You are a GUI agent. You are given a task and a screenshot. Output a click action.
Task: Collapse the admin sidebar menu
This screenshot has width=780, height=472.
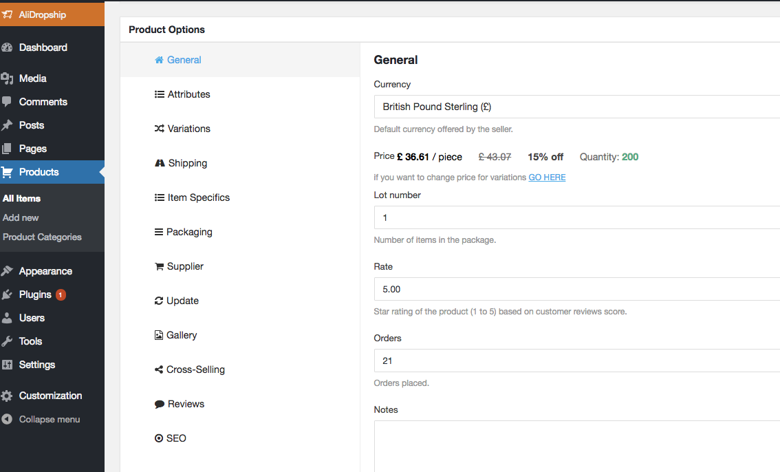point(52,419)
